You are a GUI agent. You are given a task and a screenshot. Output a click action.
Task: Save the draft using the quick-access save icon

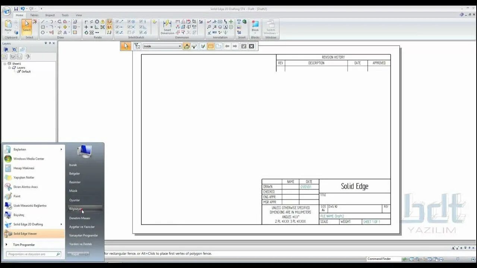click(16, 9)
